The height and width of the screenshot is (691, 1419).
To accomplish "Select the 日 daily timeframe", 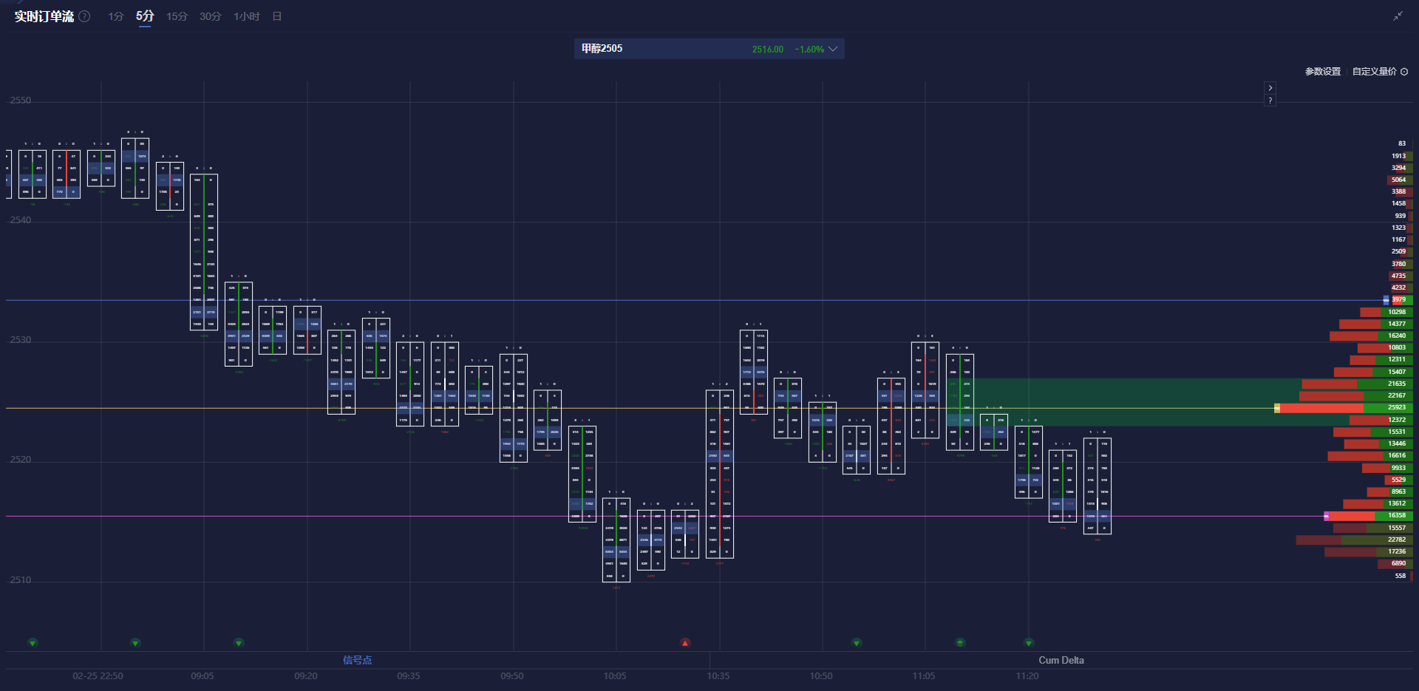I will [x=277, y=16].
